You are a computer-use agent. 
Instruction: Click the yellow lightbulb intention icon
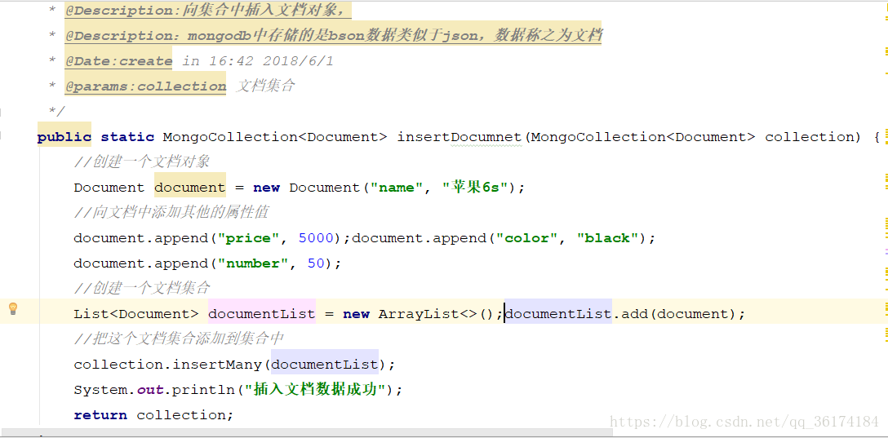tap(13, 309)
